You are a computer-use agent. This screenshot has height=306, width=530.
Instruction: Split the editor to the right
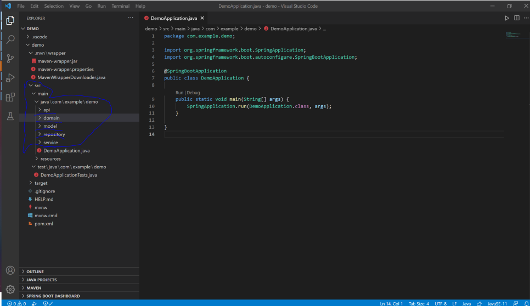pyautogui.click(x=516, y=18)
